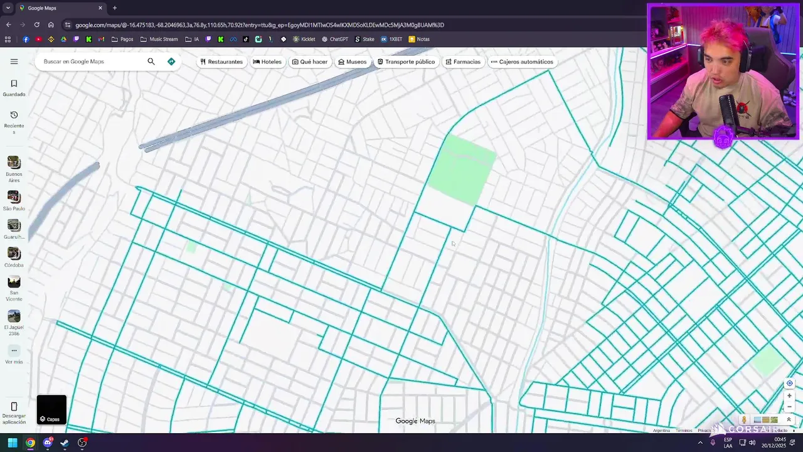Viewport: 803px width, 452px height.
Task: Open the Guardado saved places panel
Action: point(14,87)
